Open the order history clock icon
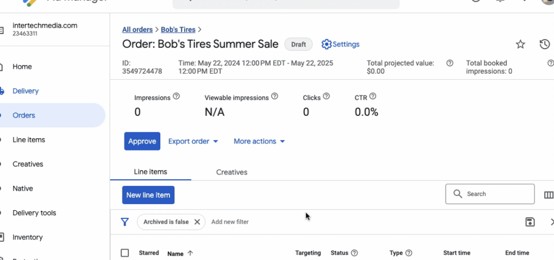 click(544, 44)
